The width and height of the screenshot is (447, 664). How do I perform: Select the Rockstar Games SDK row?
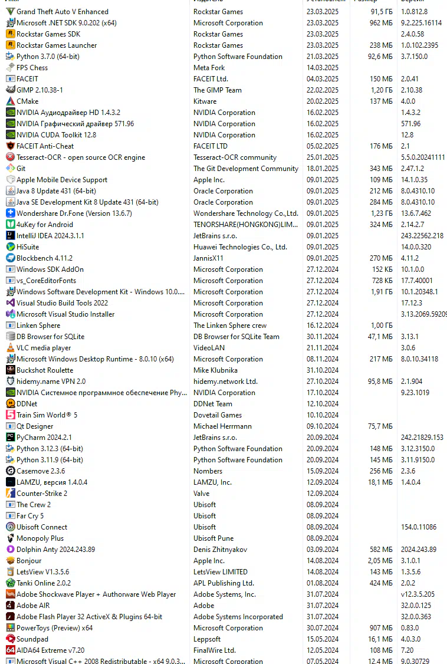coord(48,34)
